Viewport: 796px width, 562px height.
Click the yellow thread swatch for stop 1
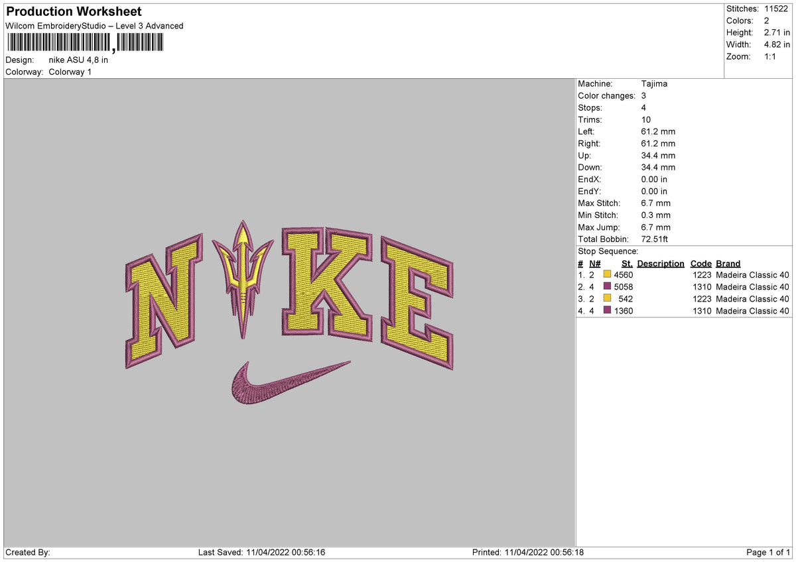[x=606, y=274]
